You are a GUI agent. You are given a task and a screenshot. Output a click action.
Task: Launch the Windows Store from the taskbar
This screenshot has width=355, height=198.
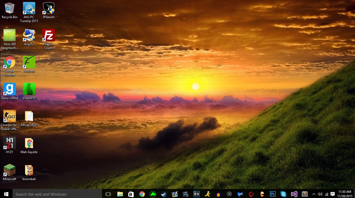pos(131,194)
